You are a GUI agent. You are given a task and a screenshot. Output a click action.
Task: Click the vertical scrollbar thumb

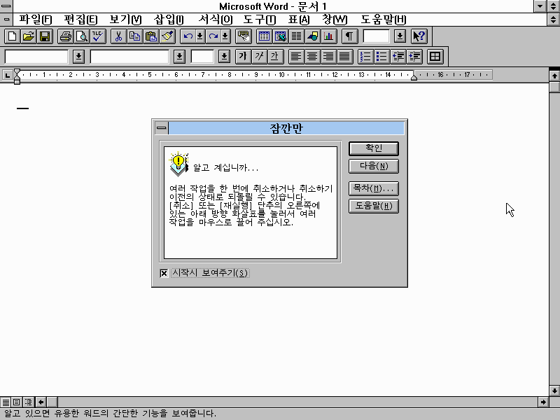(x=554, y=86)
